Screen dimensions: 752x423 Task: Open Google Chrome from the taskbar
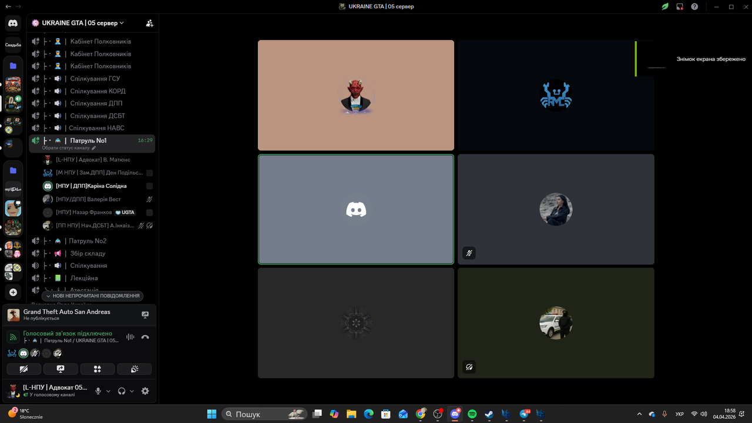pyautogui.click(x=421, y=414)
